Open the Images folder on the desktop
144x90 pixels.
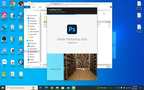tap(21, 75)
